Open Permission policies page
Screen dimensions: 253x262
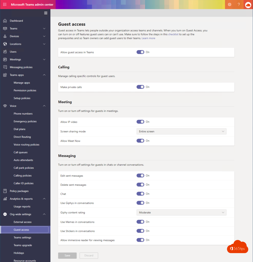25,90
